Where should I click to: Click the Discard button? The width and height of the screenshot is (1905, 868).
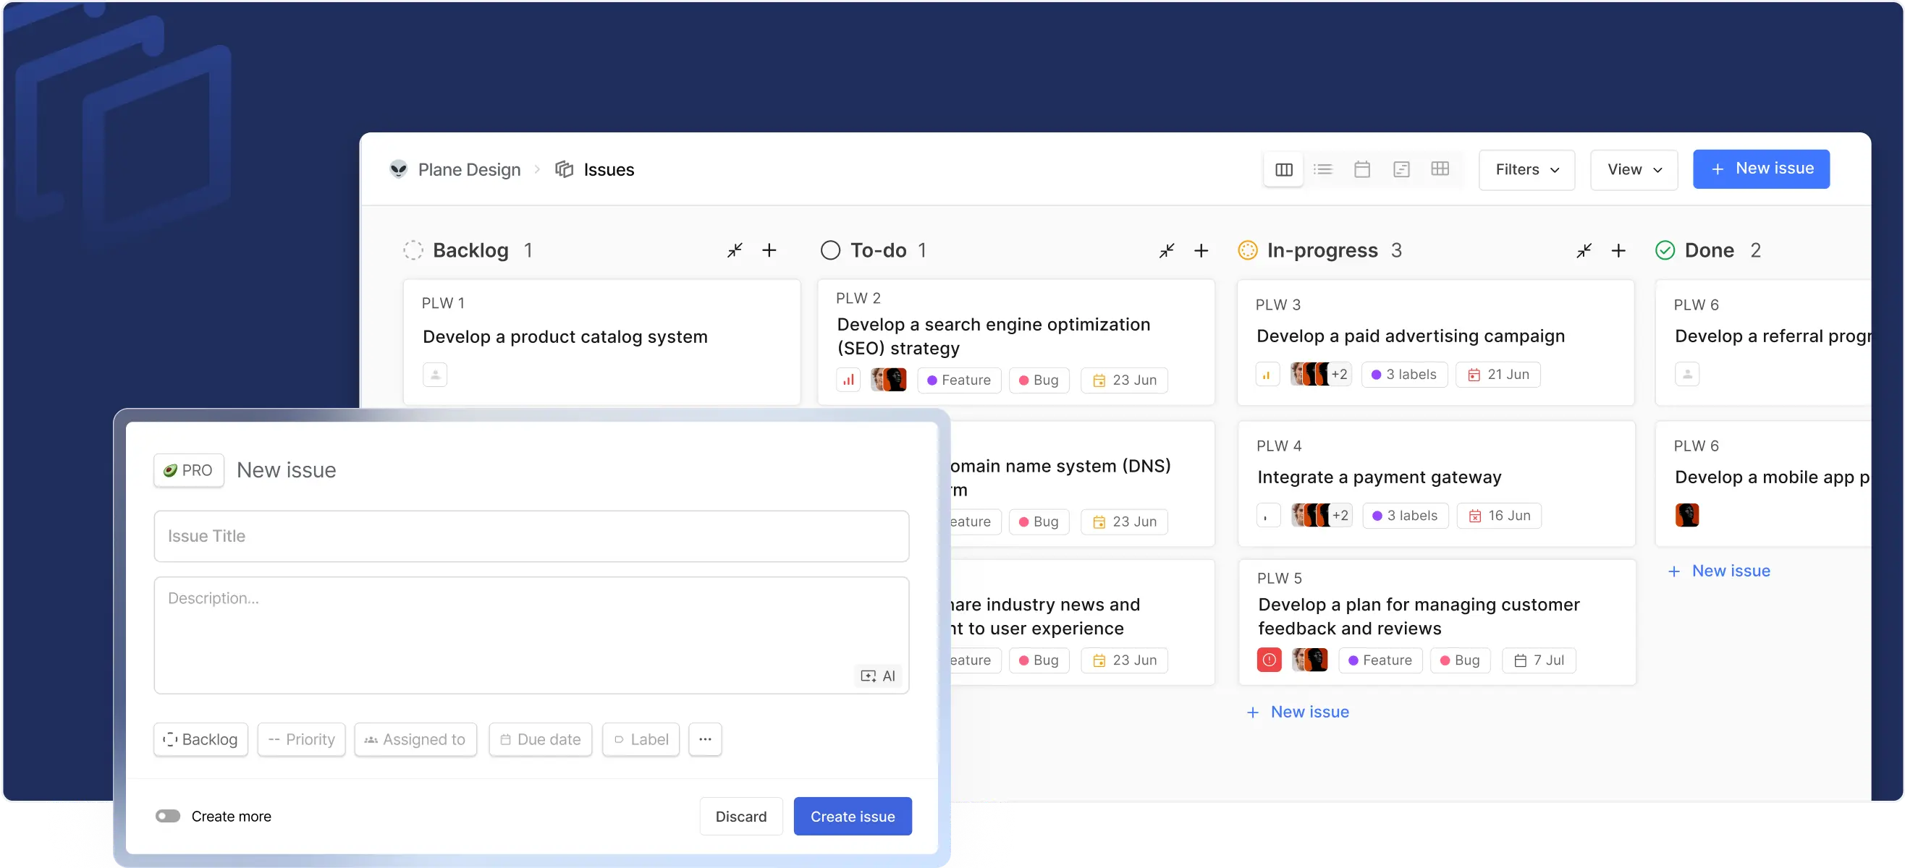(x=740, y=816)
